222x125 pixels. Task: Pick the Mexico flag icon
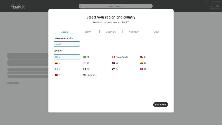click(x=85, y=69)
